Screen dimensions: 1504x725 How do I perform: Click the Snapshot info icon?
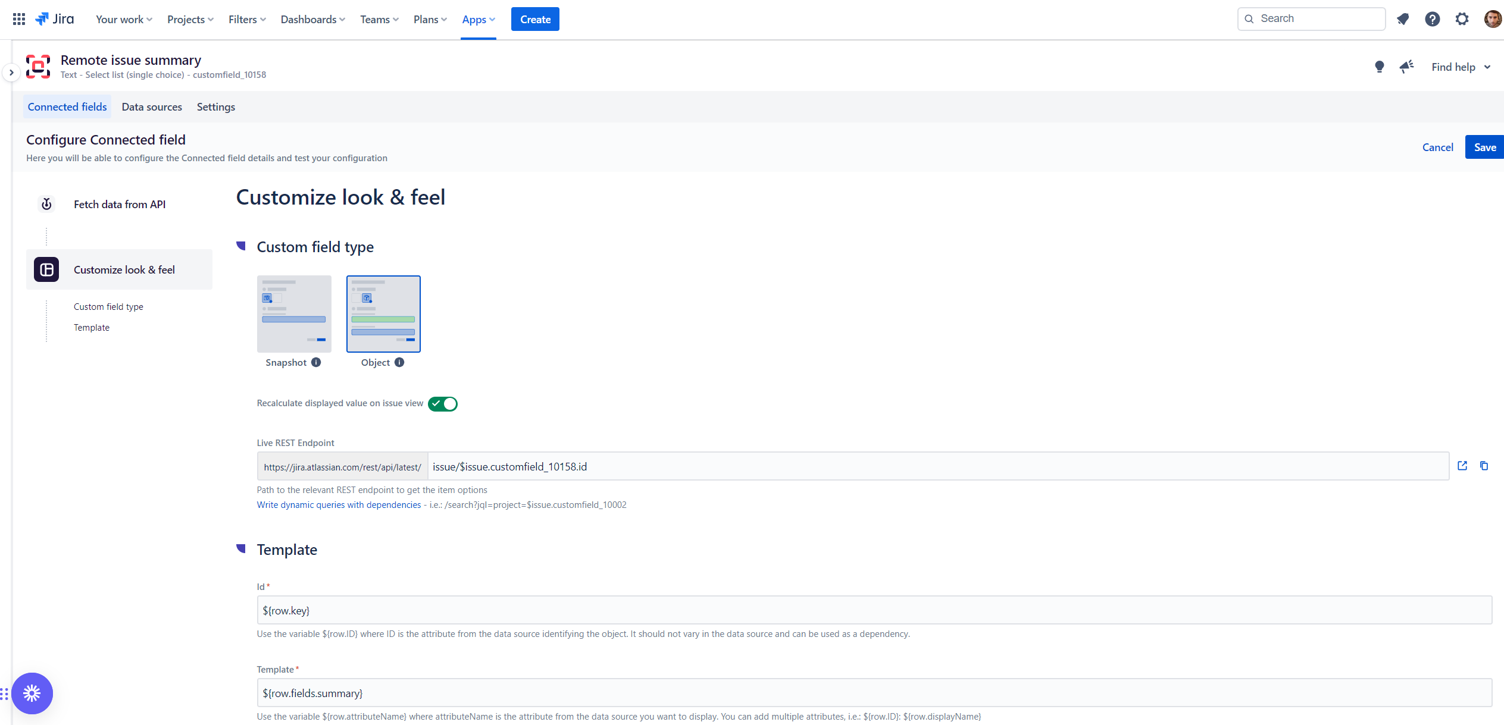click(316, 362)
